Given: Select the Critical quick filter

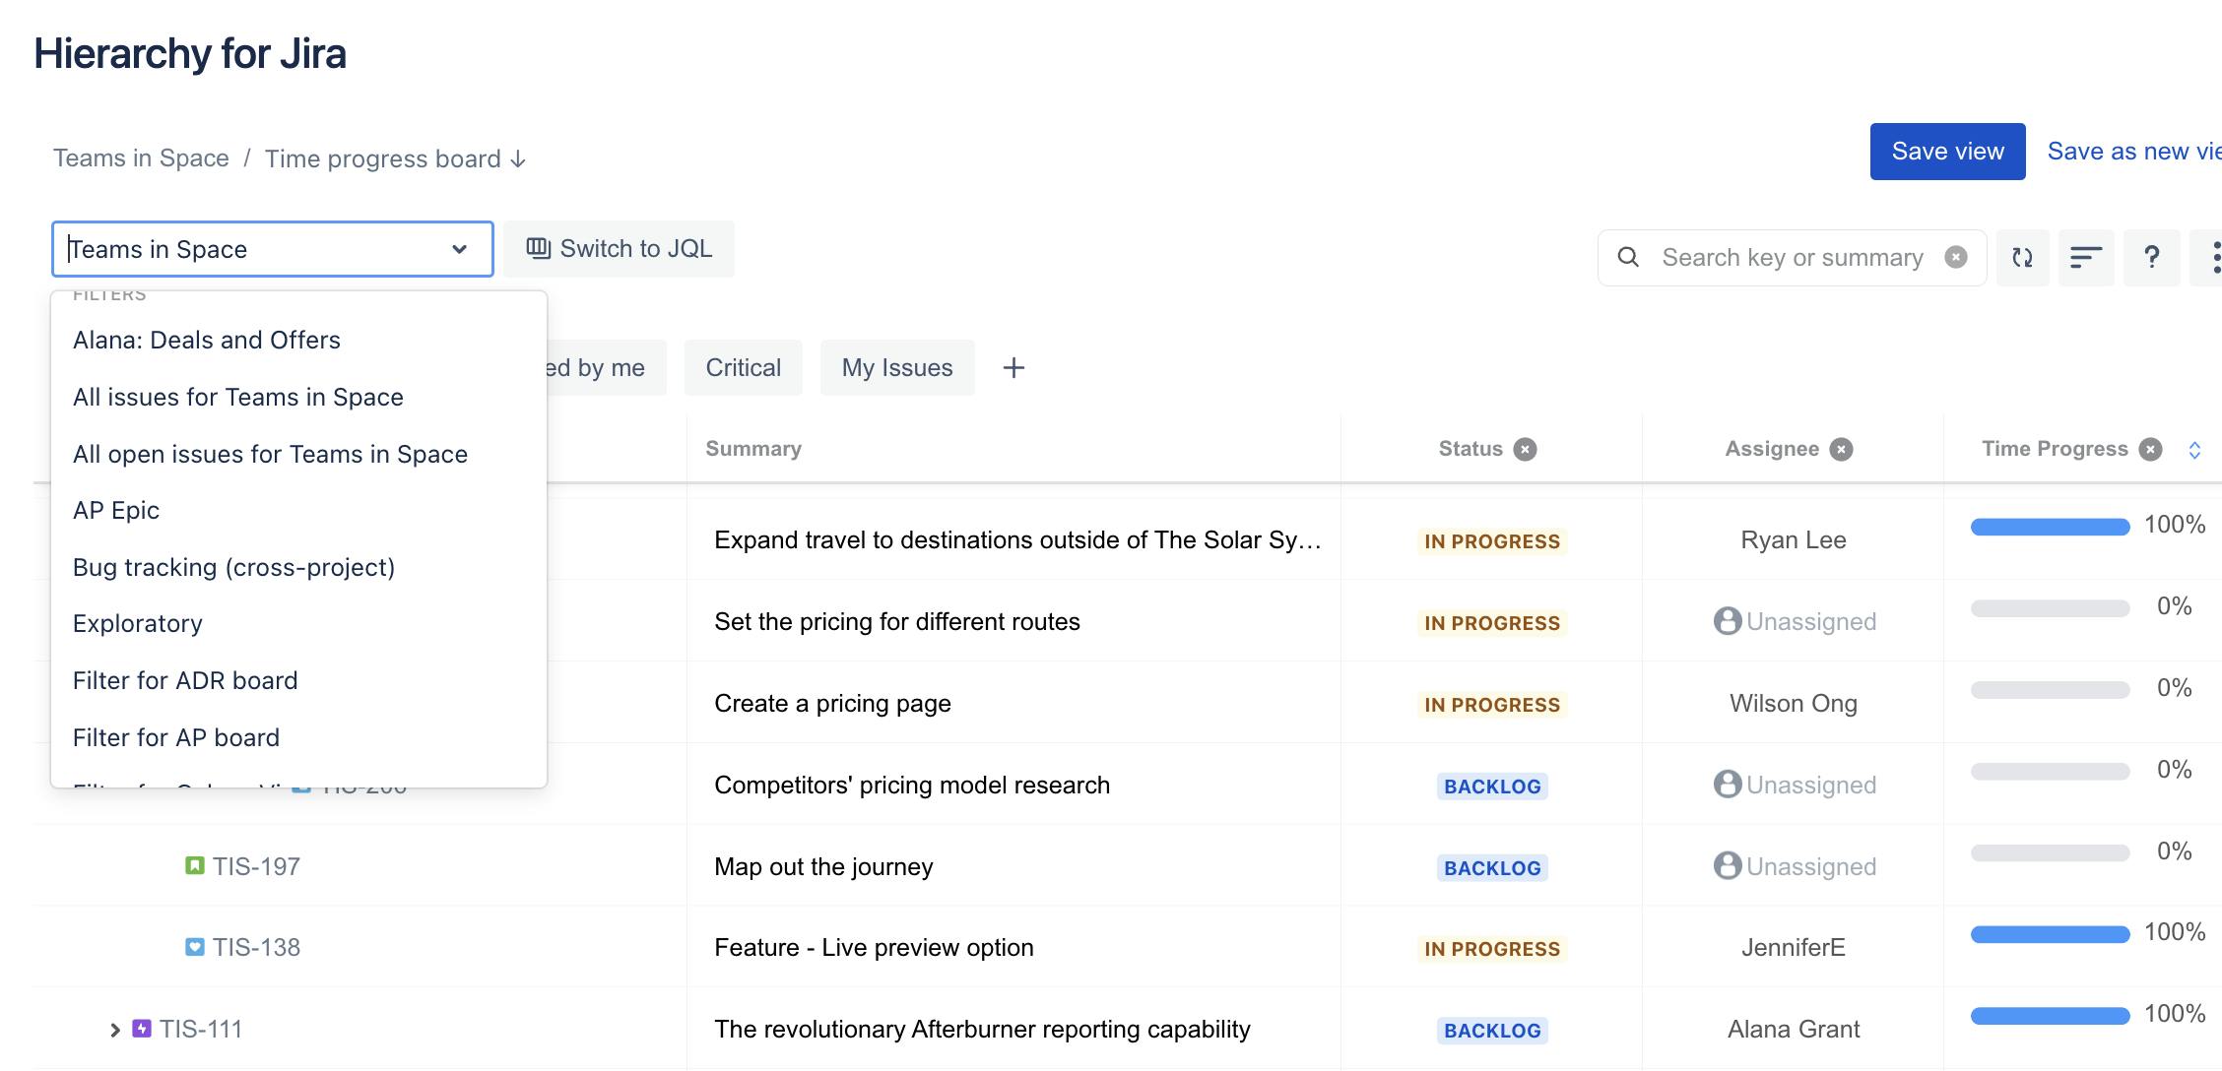Looking at the screenshot, I should click(x=743, y=367).
